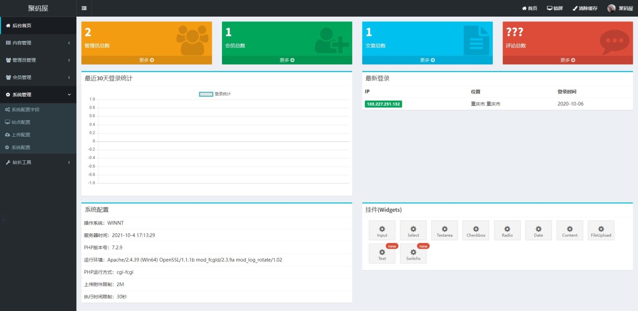
Task: Click 更多 on the 管理员总数 card
Action: point(147,60)
